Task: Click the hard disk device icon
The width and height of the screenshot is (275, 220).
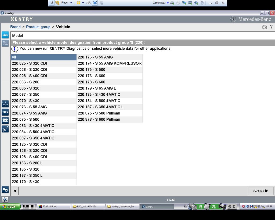Action: (172, 3)
